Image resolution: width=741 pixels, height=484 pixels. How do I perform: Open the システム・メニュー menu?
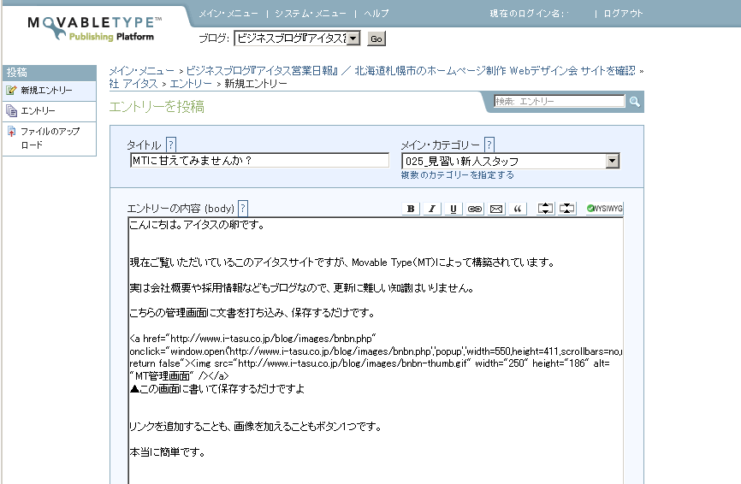point(311,14)
